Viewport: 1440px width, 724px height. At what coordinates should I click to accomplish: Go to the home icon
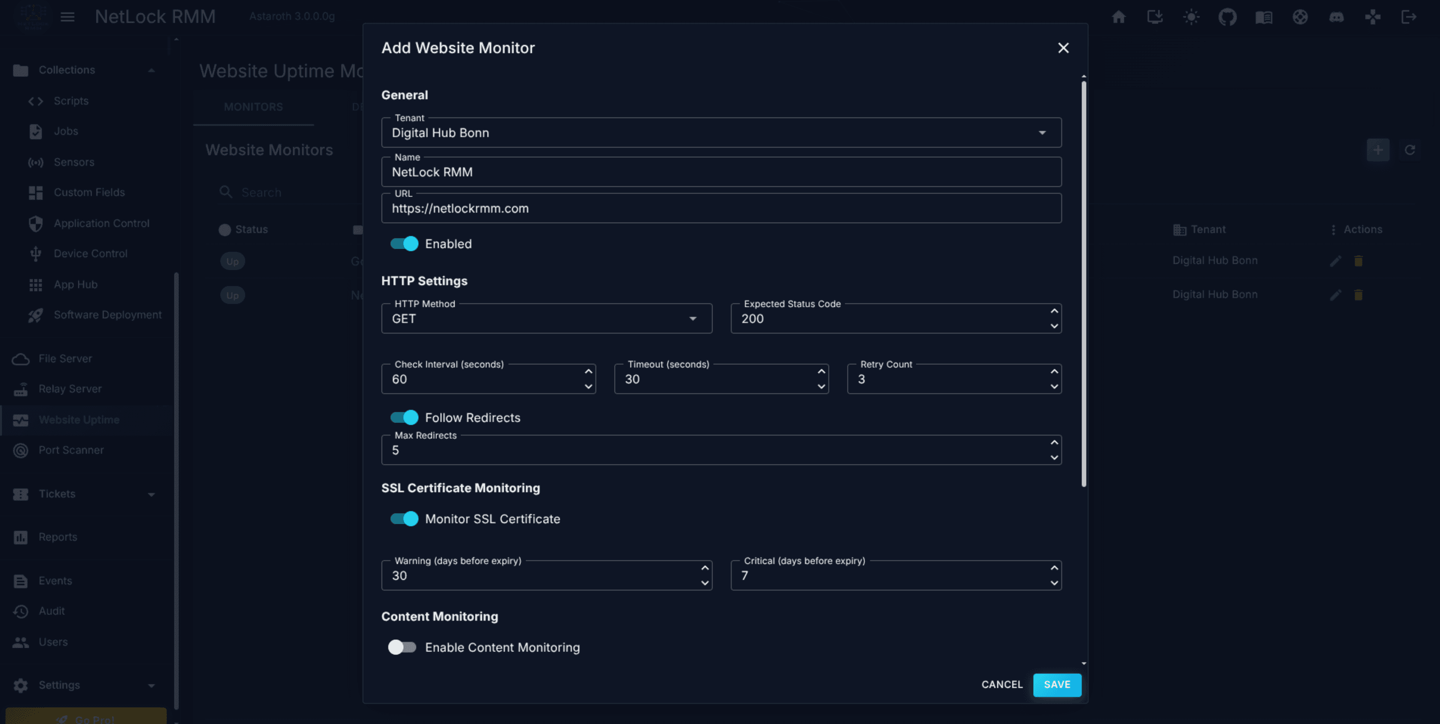(x=1118, y=17)
